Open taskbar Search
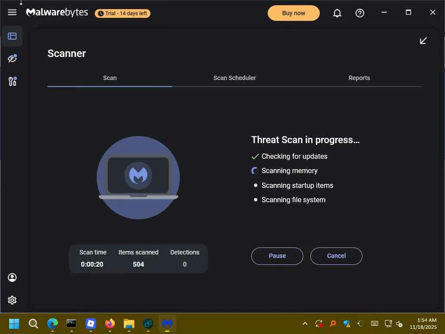445x334 pixels. (33, 324)
